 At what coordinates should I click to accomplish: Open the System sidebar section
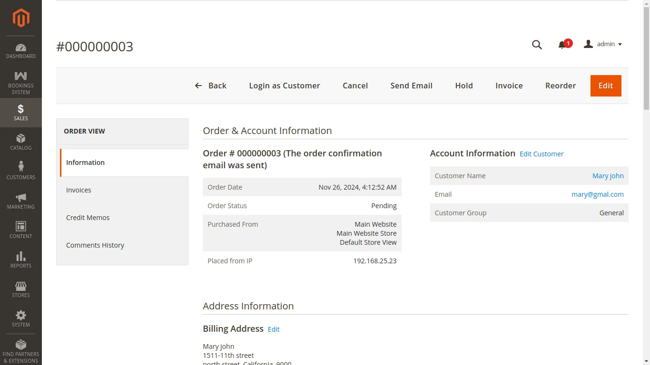coord(20,318)
